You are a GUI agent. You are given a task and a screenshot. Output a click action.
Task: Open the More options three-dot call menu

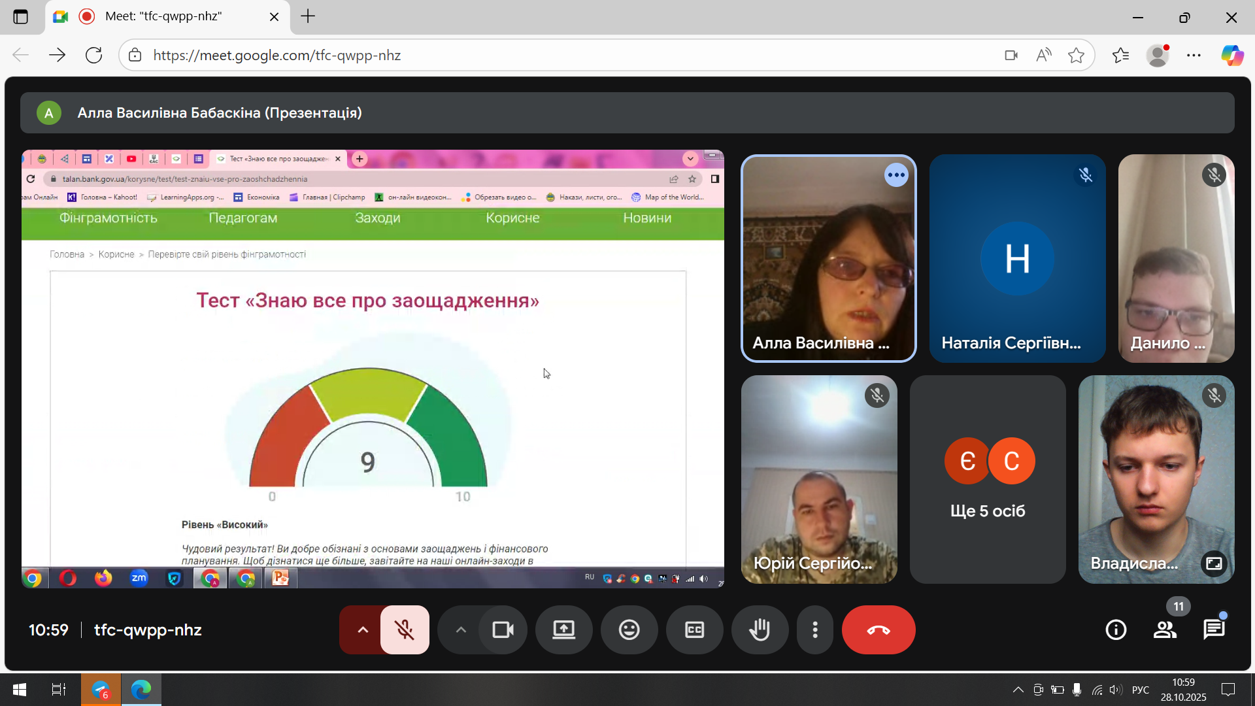814,630
